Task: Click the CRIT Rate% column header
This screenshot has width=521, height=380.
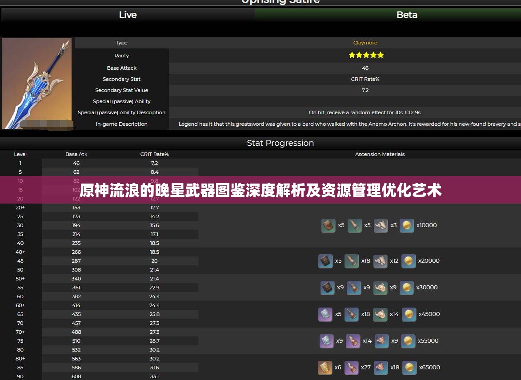Action: tap(155, 155)
